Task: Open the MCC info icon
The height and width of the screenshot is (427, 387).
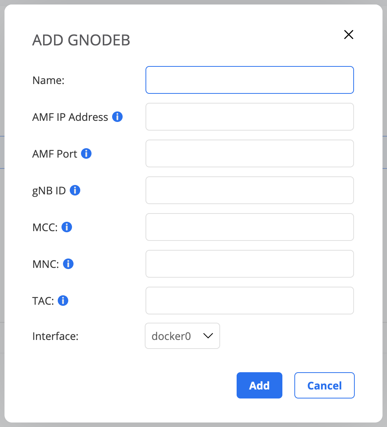Action: 67,227
